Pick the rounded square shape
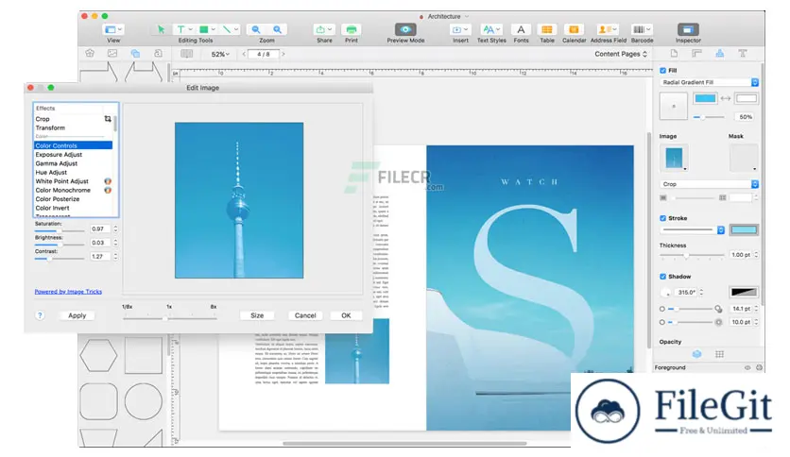 pos(98,401)
